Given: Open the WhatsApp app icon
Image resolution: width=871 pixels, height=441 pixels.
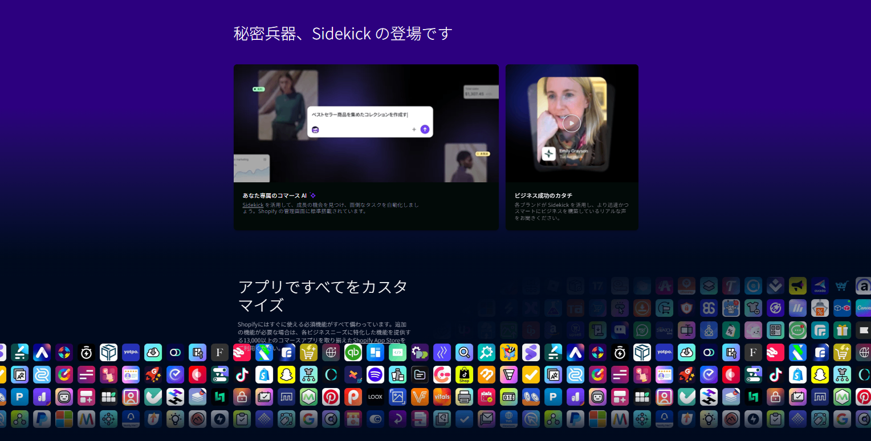Looking at the screenshot, I should (x=642, y=330).
